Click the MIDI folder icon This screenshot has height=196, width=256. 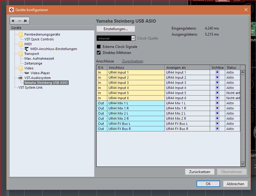21,44
